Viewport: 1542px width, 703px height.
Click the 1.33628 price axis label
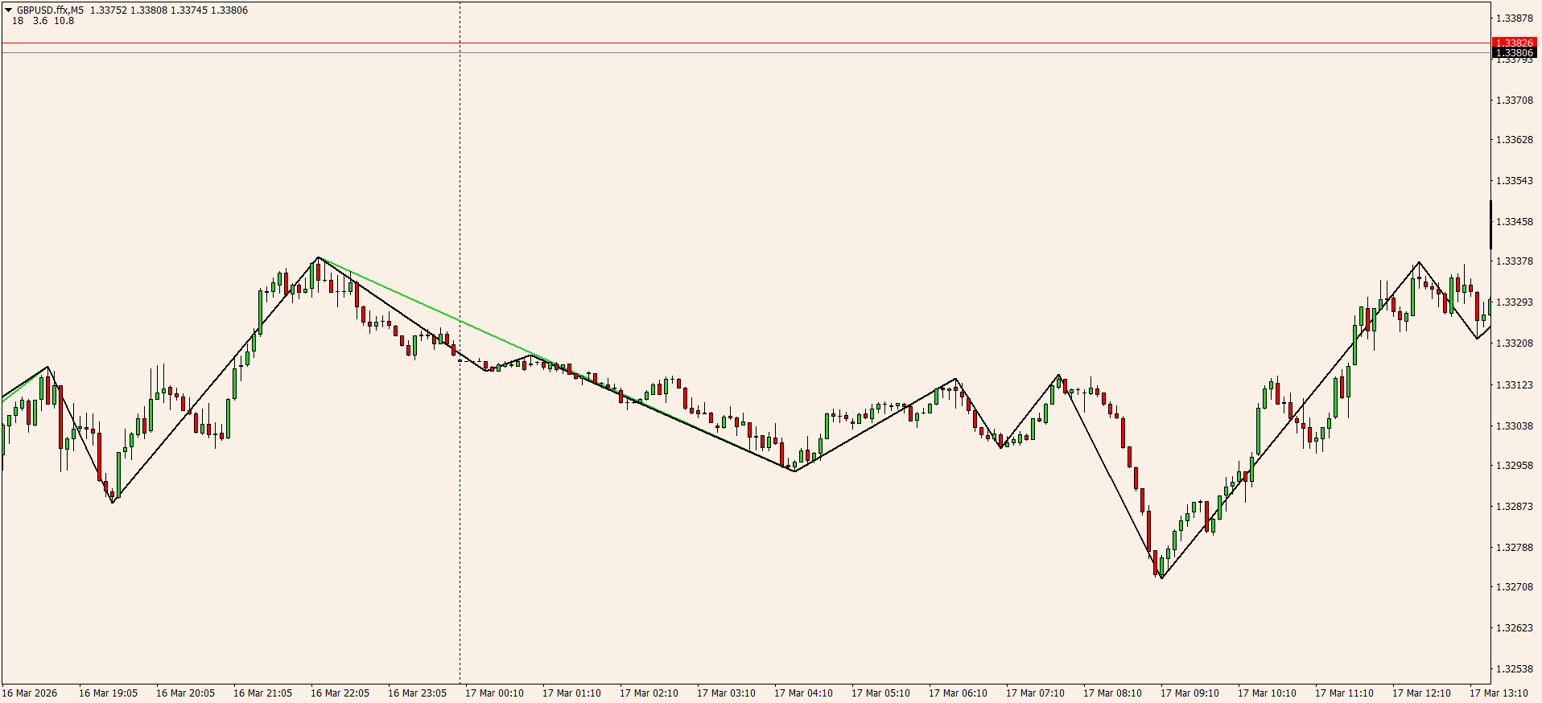click(1514, 140)
